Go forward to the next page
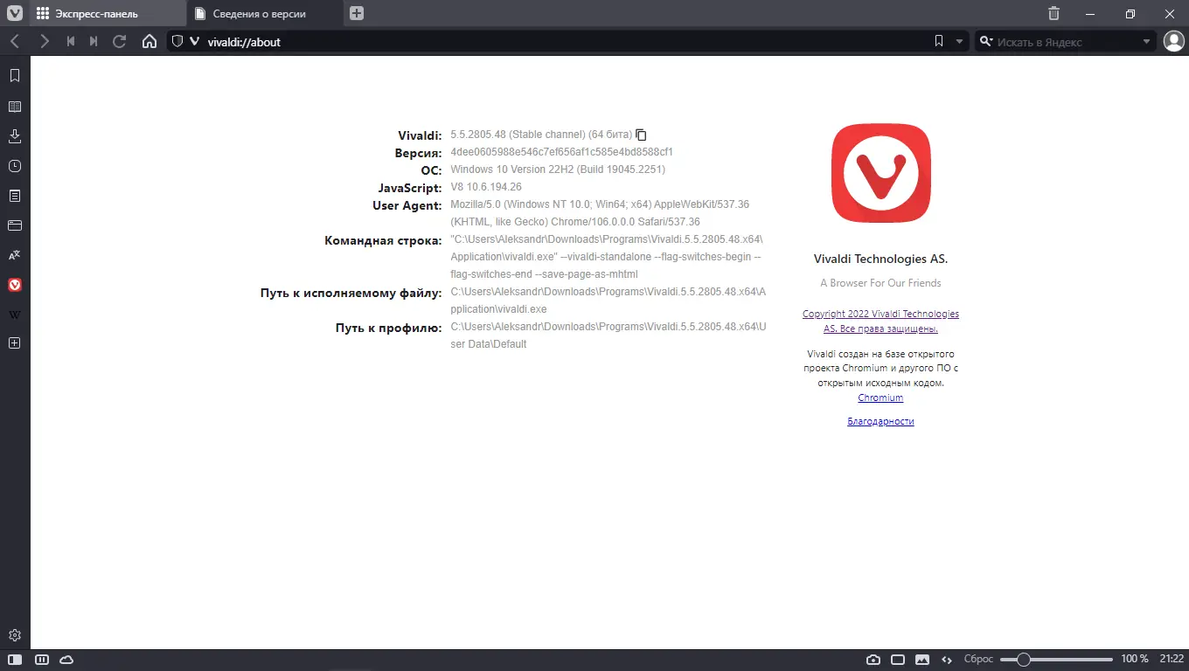The height and width of the screenshot is (671, 1189). pyautogui.click(x=44, y=41)
